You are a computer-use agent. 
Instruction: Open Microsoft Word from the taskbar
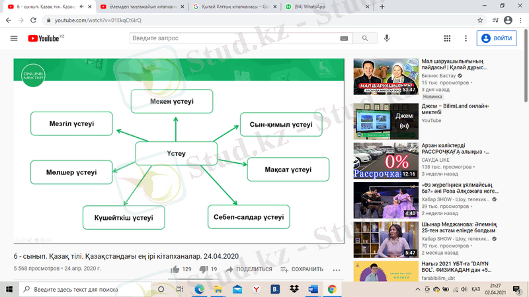(x=313, y=289)
